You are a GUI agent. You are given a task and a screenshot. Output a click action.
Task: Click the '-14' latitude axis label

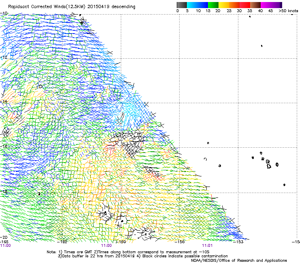(3, 102)
